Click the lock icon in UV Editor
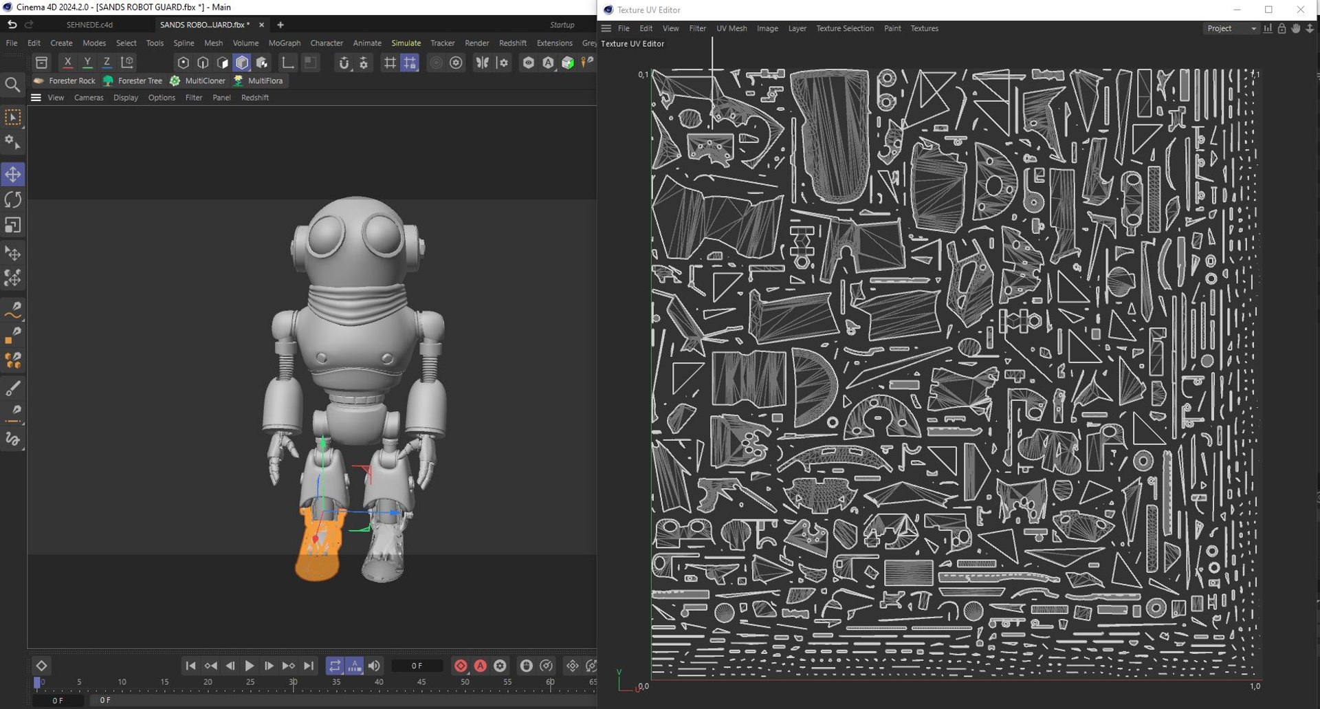The image size is (1320, 709). click(1281, 29)
